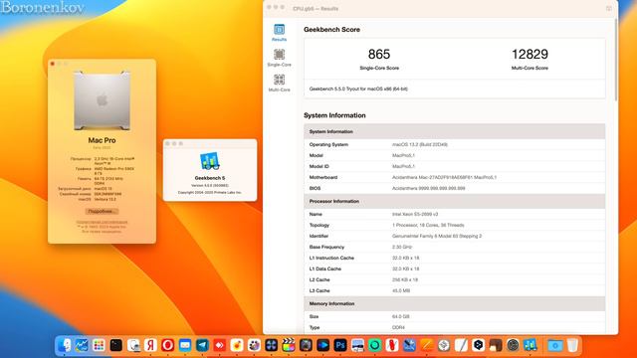This screenshot has height=358, width=637.
Task: Select the Motherboard row with Acidanthera value
Action: coord(455,177)
